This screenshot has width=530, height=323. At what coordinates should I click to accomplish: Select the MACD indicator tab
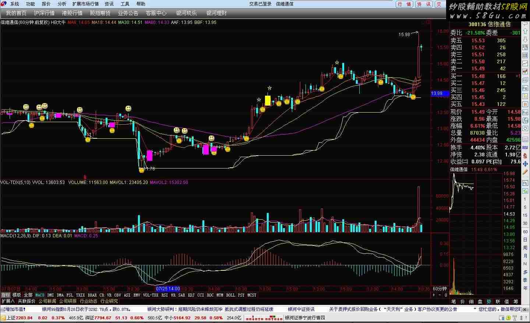click(x=40, y=295)
